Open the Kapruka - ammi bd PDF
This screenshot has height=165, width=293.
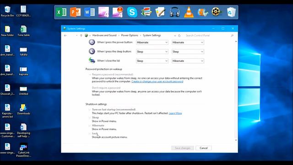click(7, 111)
